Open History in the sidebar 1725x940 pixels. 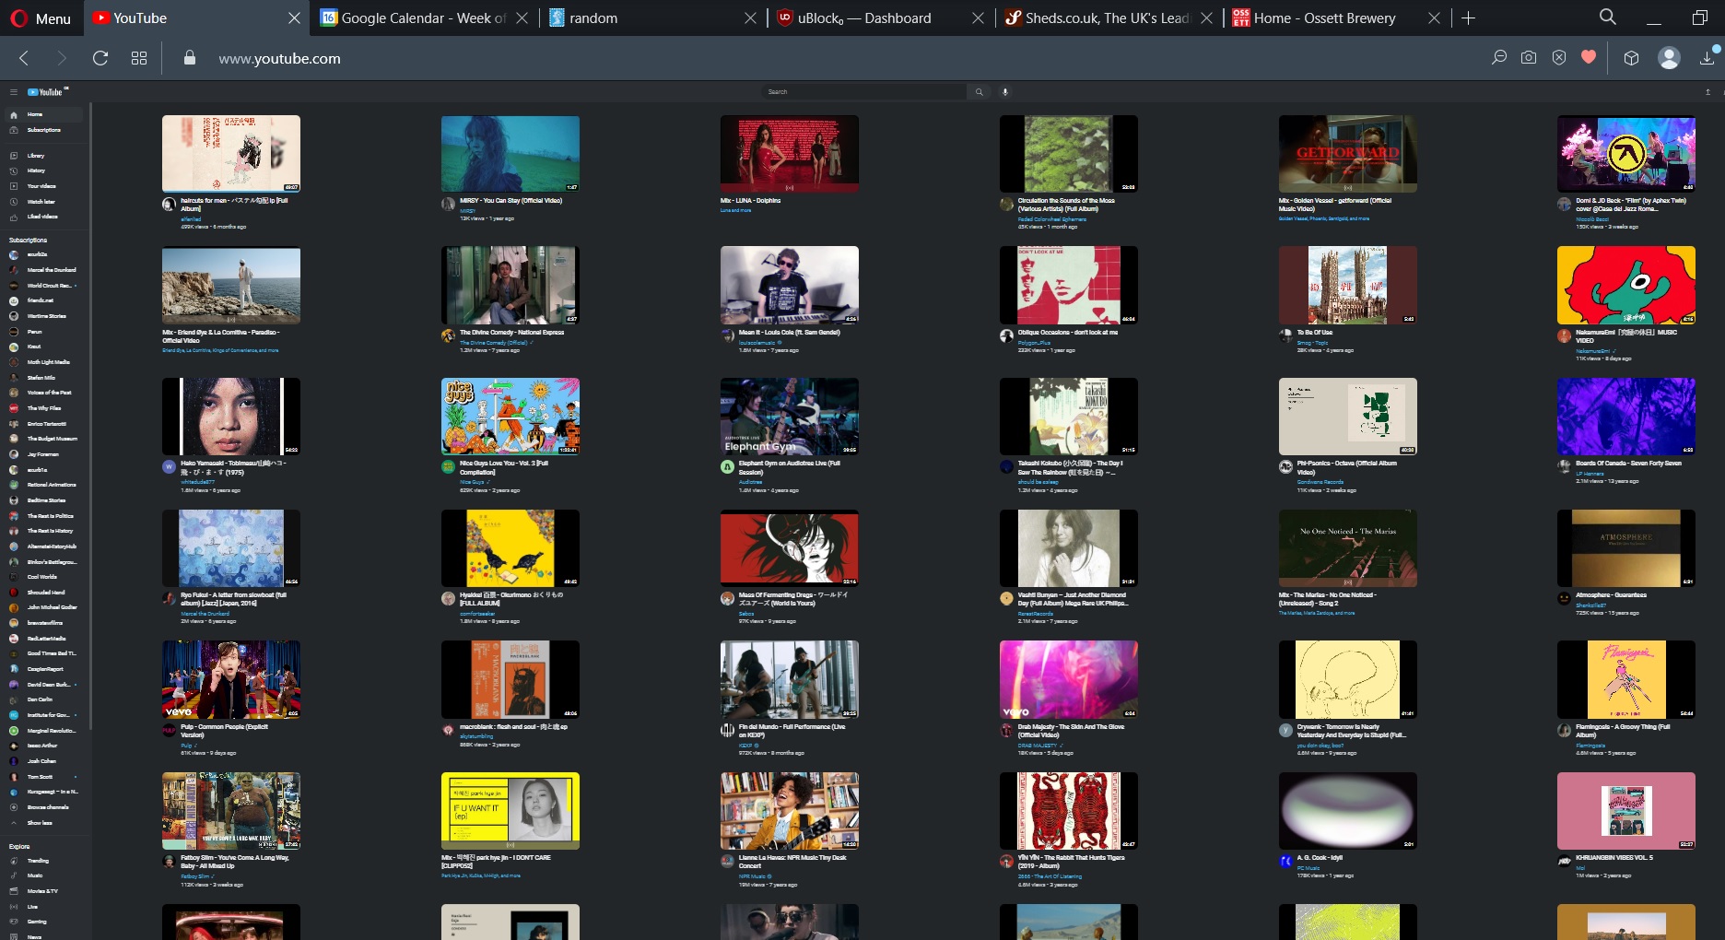click(45, 170)
